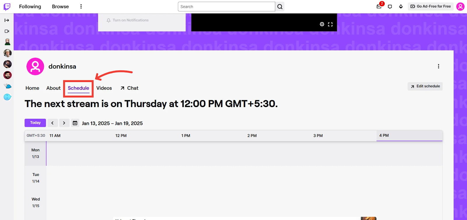Select the Tue 1/14 day row label
This screenshot has height=220, width=467.
[36, 178]
